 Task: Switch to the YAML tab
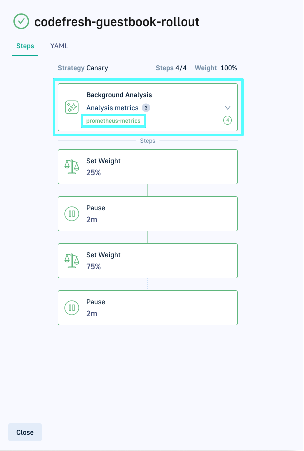pyautogui.click(x=59, y=46)
